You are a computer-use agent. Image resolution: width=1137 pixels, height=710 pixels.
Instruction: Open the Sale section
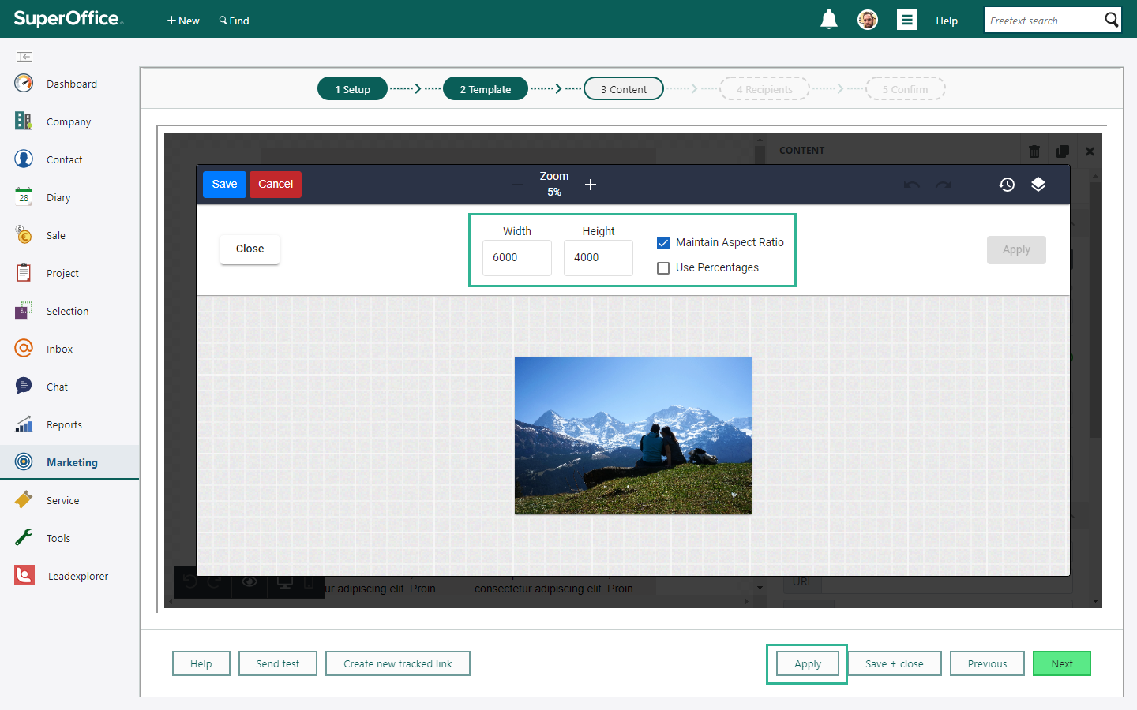click(55, 235)
